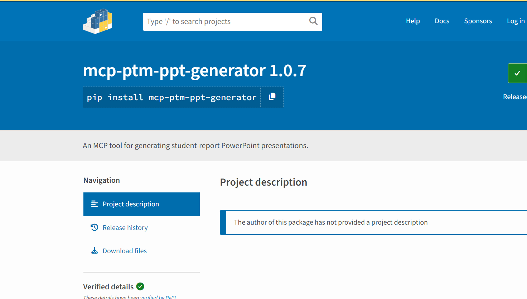Viewport: 527px width, 299px height.
Task: Switch to the Download files tab
Action: tap(141, 251)
